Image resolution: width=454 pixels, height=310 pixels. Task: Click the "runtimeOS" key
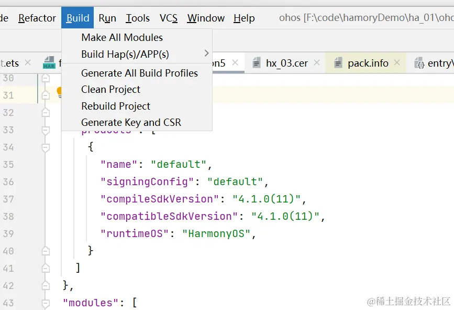(135, 234)
